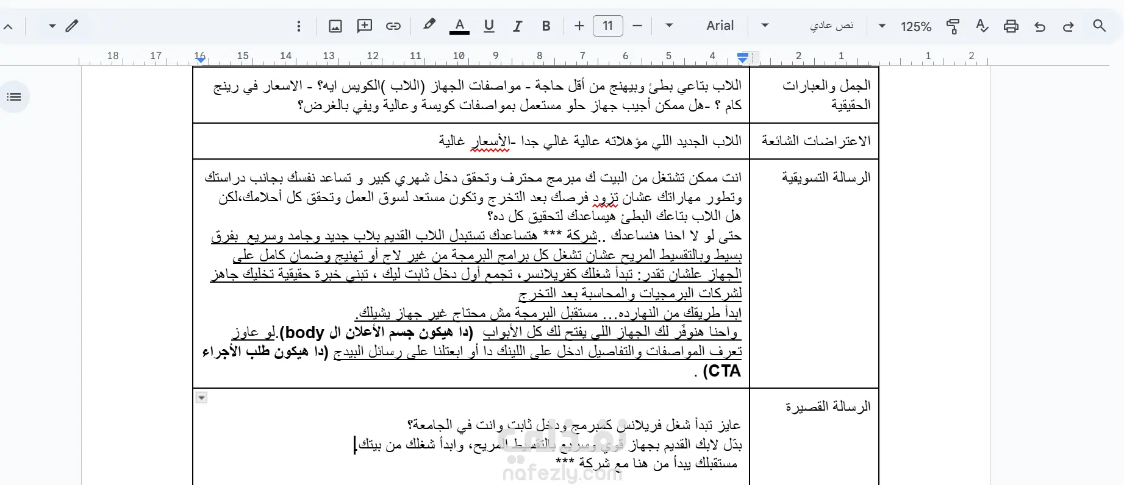
Task: Click the 'الجمل والعبارات الحقيقية' header cell
Action: [x=814, y=95]
